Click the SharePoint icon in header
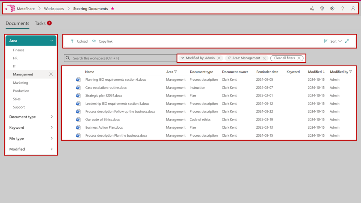 (332, 9)
